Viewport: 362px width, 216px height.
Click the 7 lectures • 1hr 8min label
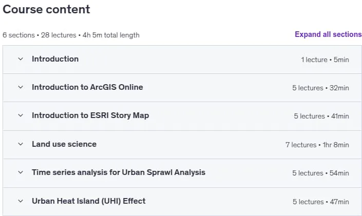(317, 145)
